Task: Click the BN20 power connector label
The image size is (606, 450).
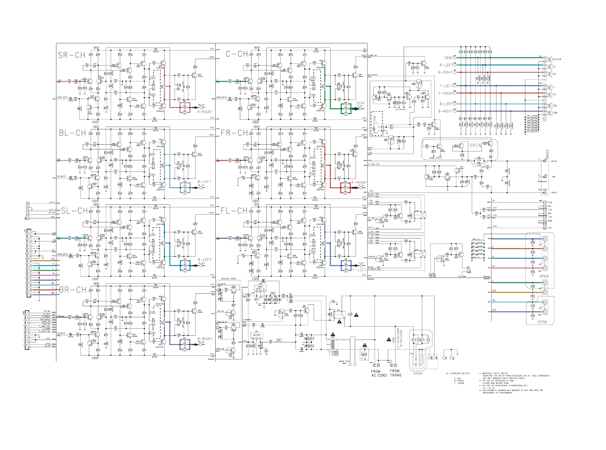Action: [x=548, y=154]
